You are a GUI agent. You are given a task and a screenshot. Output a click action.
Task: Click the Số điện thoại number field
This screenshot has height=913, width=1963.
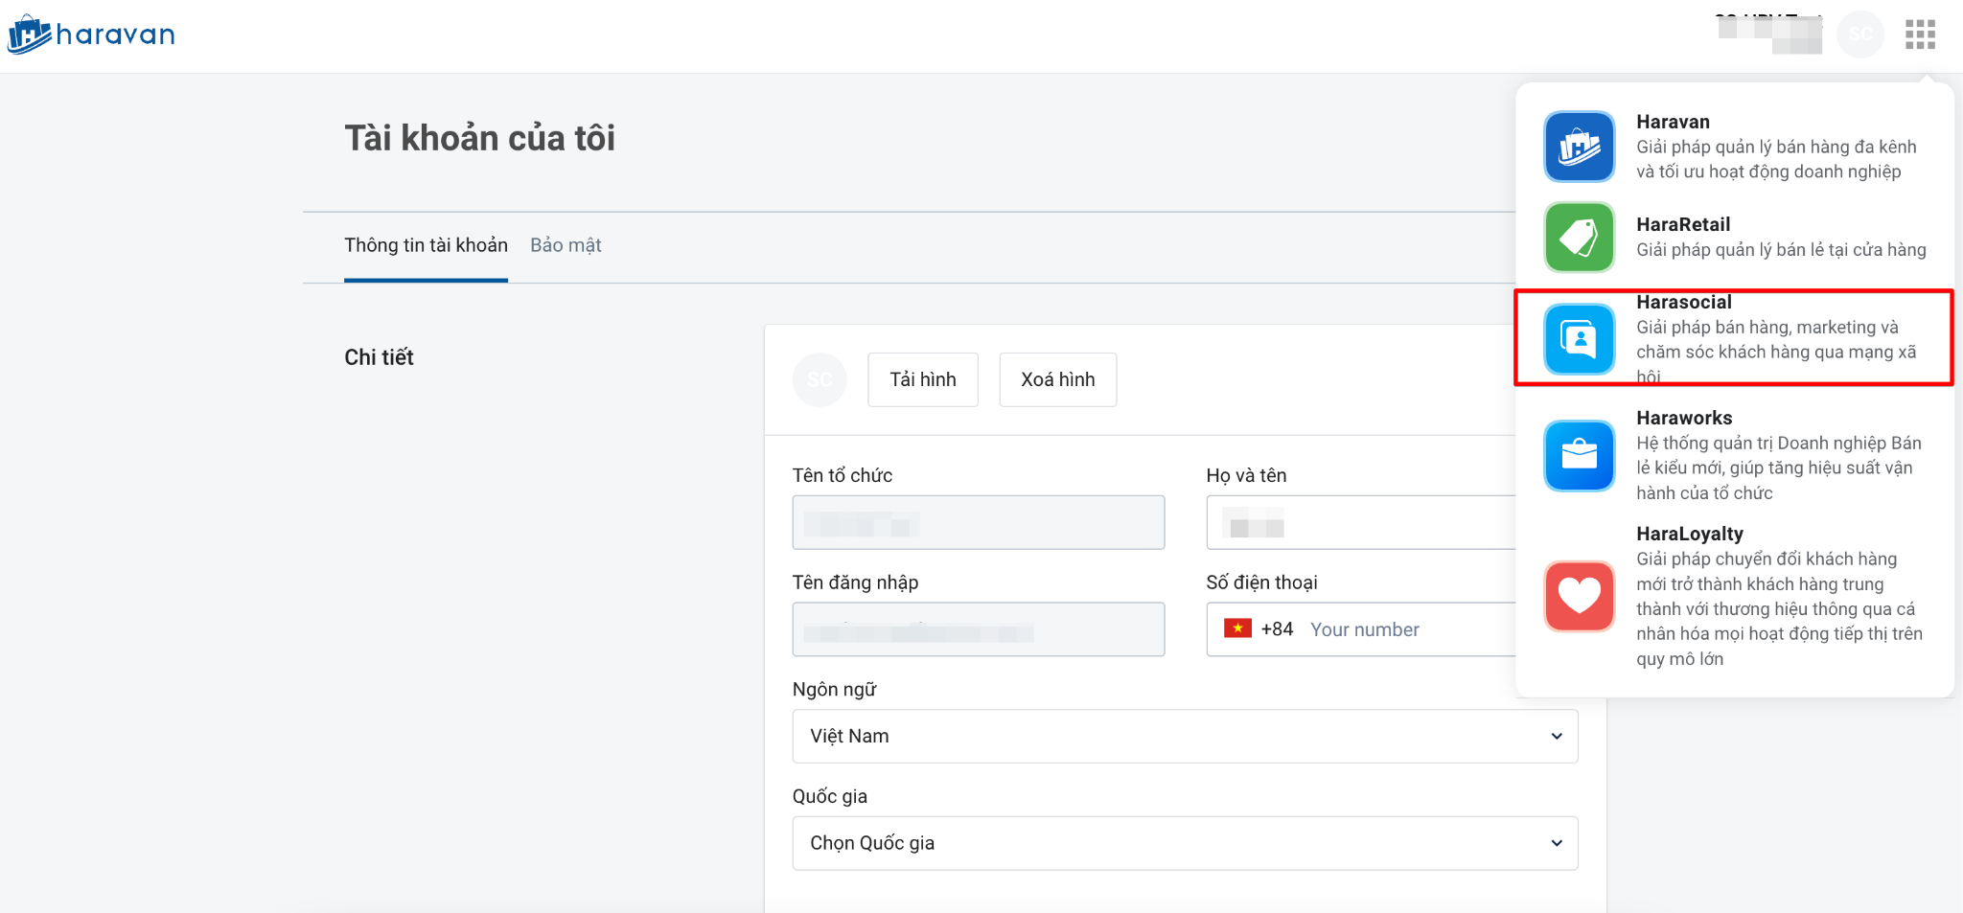[x=1409, y=629]
